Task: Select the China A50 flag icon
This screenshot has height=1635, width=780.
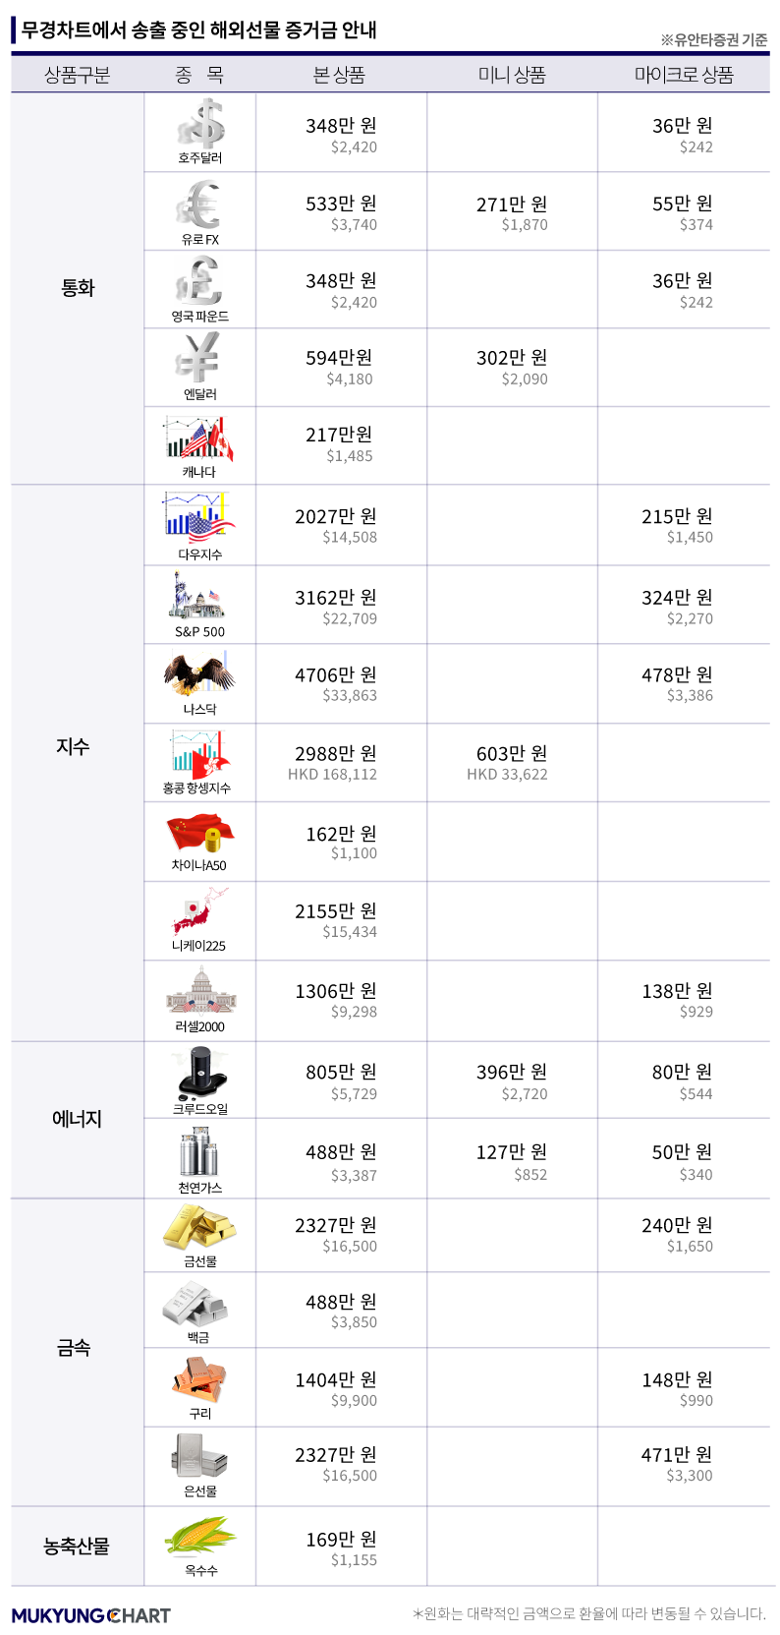Action: coord(200,835)
